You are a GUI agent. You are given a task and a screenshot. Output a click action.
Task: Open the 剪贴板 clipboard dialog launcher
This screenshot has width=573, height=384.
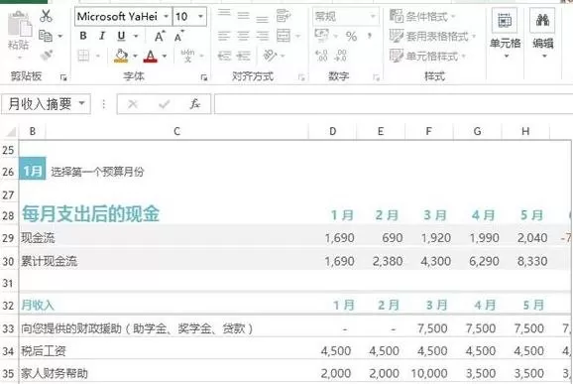click(63, 77)
